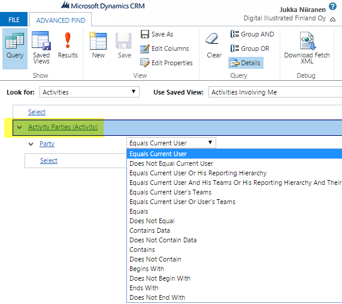Collapse the ribbon with the caret icon
The width and height of the screenshot is (342, 304).
332,19
